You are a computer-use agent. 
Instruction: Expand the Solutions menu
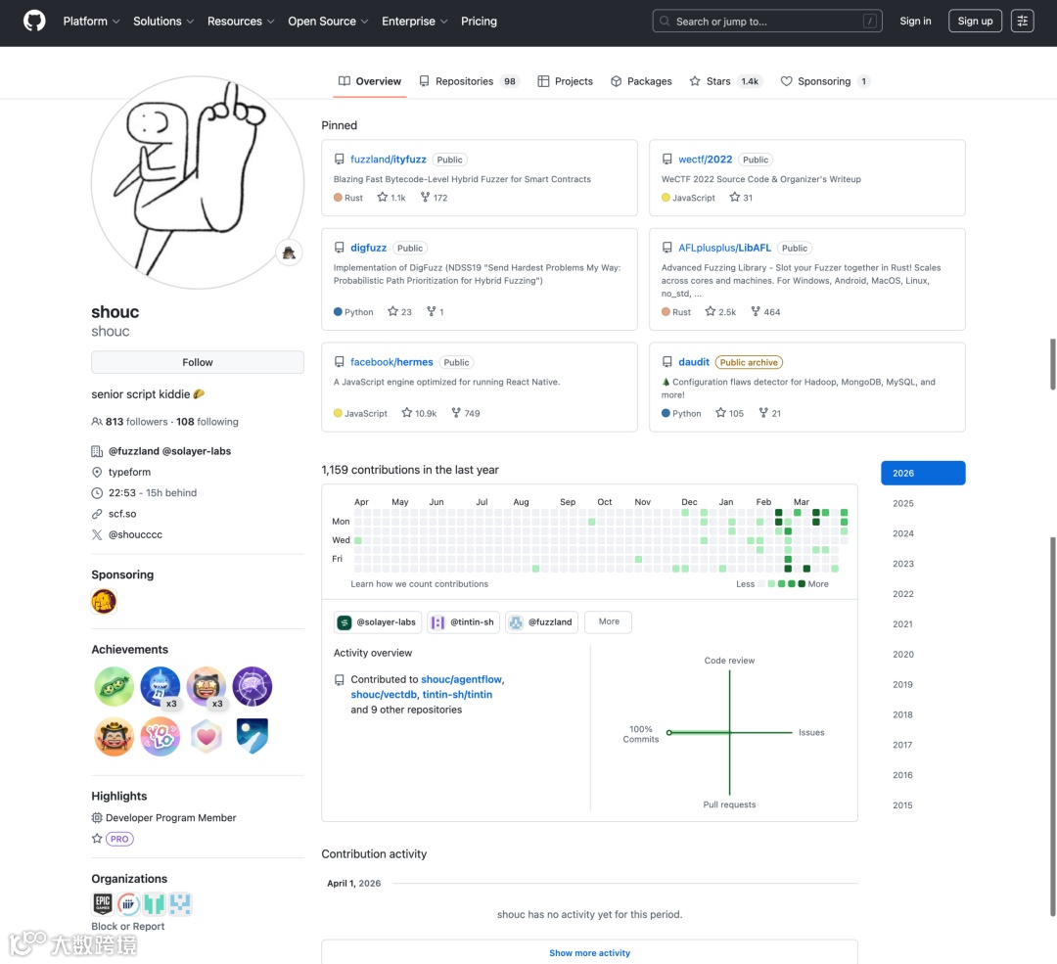click(x=163, y=21)
